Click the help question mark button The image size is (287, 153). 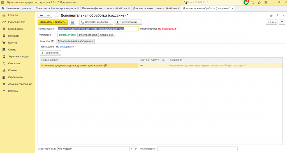[x=282, y=22]
